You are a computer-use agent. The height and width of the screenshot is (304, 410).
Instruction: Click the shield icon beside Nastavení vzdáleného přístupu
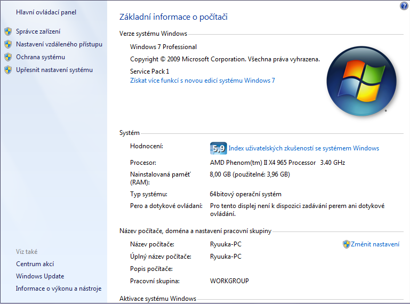8,44
